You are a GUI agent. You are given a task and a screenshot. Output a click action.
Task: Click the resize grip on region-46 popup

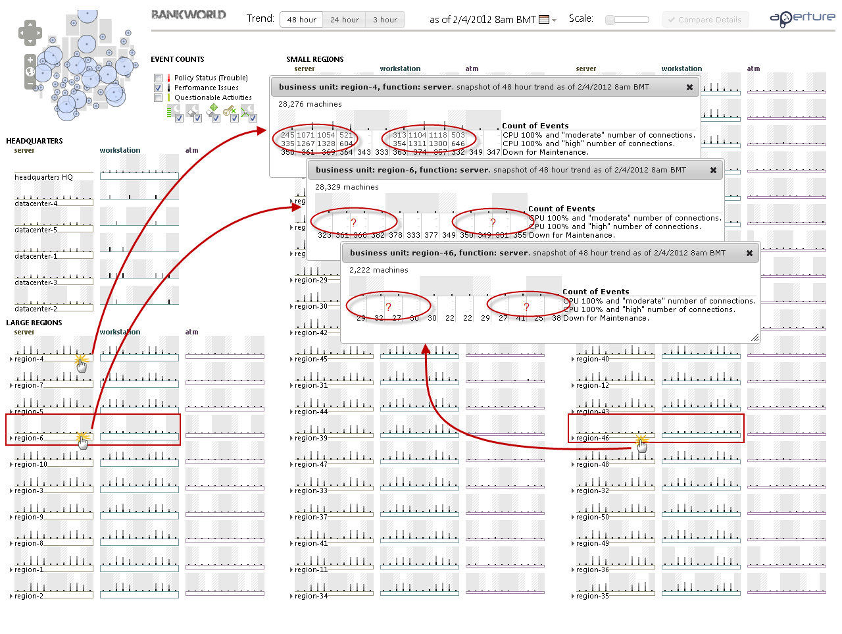tap(755, 338)
